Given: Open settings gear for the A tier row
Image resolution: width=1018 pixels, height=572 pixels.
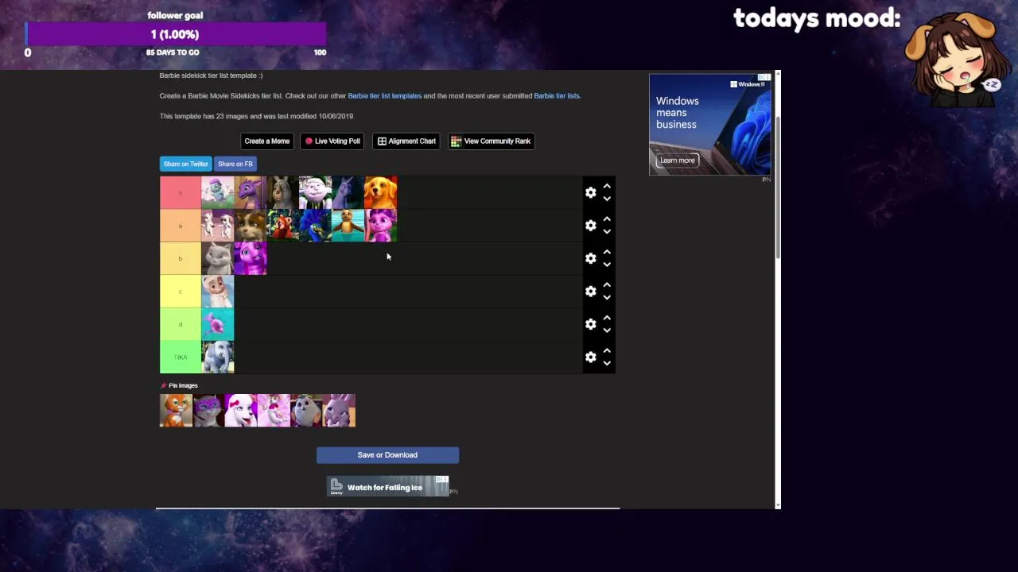Looking at the screenshot, I should point(590,226).
